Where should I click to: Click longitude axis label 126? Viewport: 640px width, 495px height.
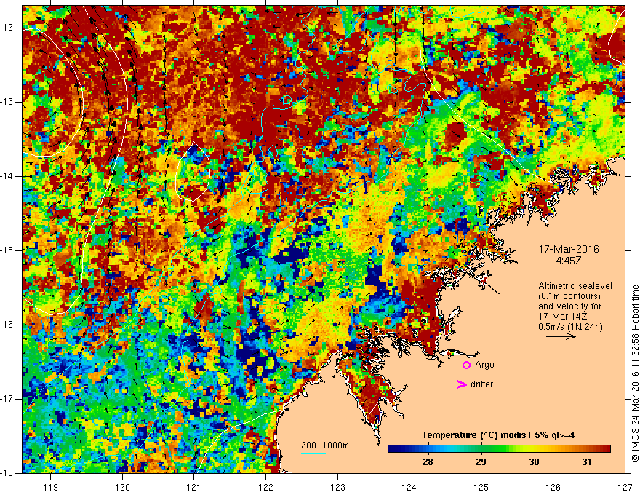click(553, 487)
